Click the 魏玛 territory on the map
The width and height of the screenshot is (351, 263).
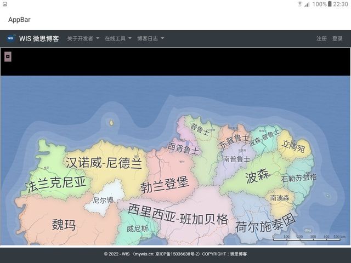(x=64, y=224)
